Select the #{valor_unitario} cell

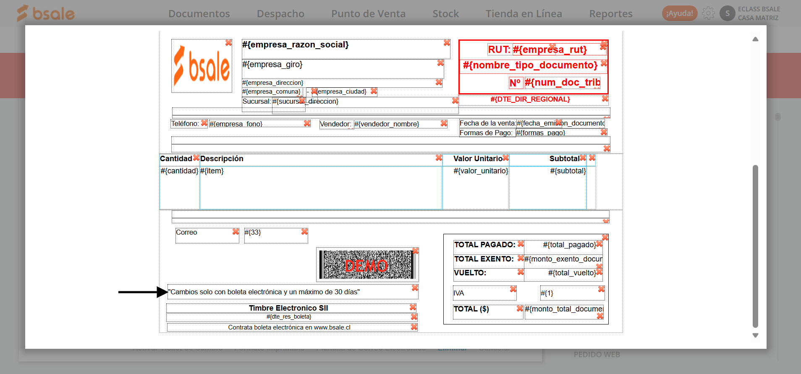(476, 187)
